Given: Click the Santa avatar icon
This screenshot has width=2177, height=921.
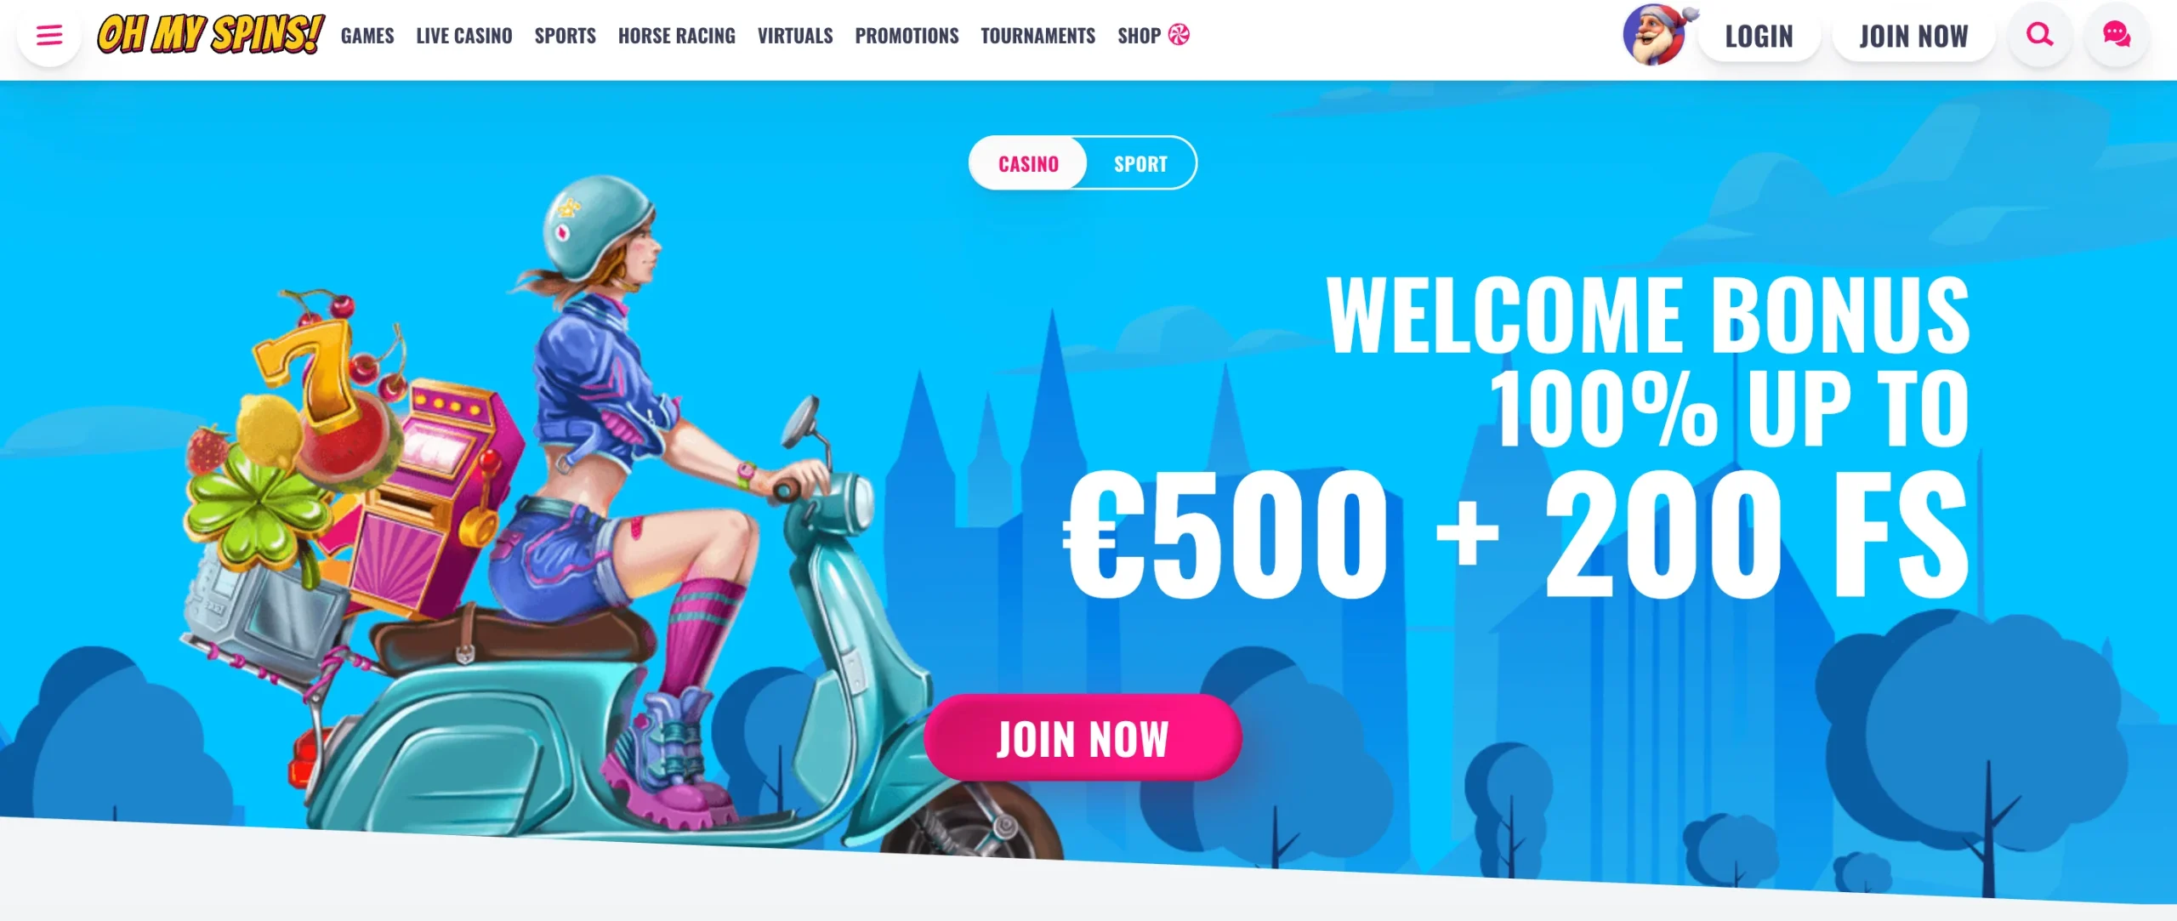Looking at the screenshot, I should (1657, 34).
